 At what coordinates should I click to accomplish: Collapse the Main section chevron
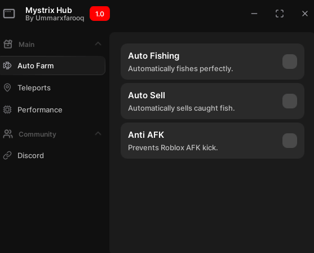point(98,43)
